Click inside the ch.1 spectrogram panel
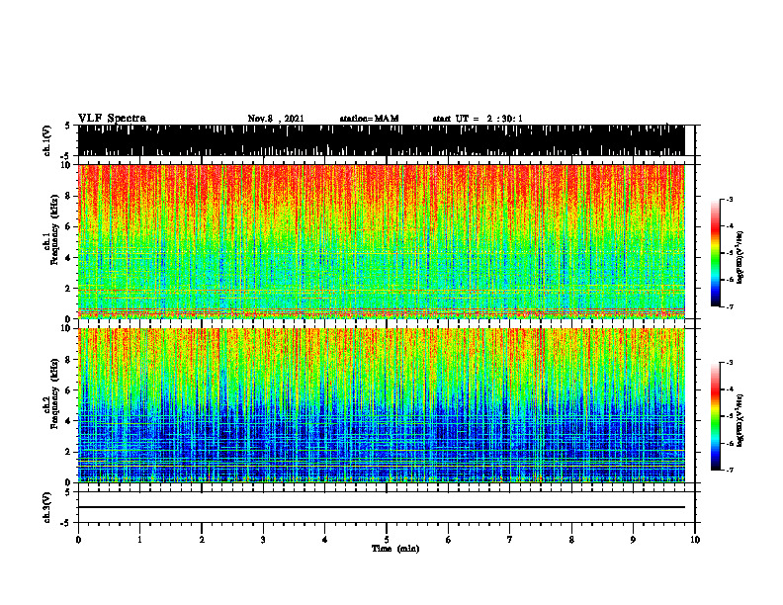Viewport: 783px width, 605px height. 381,241
